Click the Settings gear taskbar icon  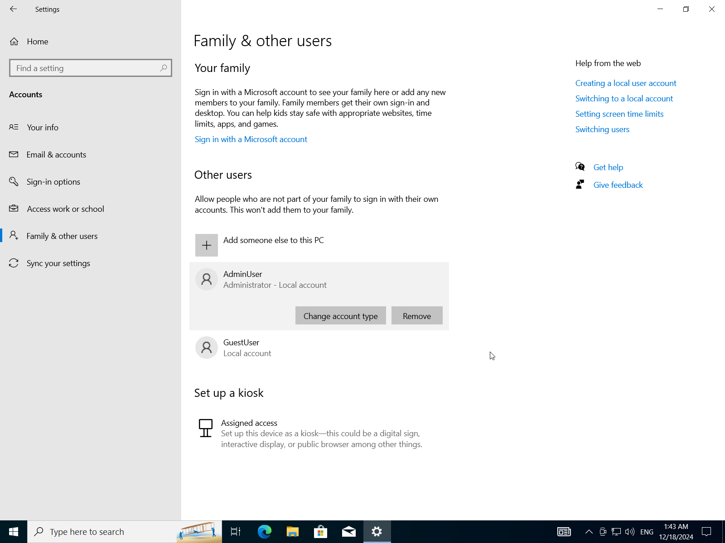(x=377, y=532)
